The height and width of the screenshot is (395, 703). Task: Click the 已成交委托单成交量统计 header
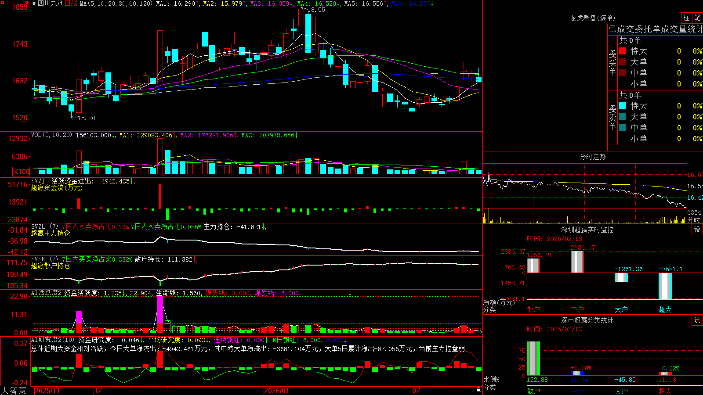click(656, 29)
